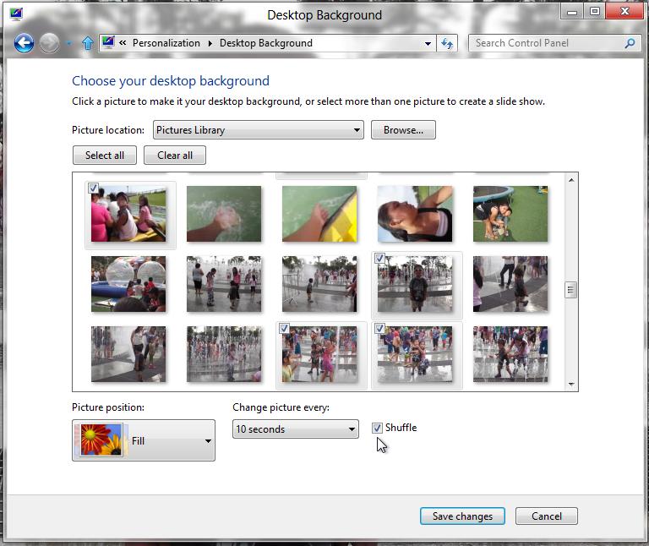Uncheck the pink-shirt crowd photo checkbox
649x546 pixels.
pos(94,188)
